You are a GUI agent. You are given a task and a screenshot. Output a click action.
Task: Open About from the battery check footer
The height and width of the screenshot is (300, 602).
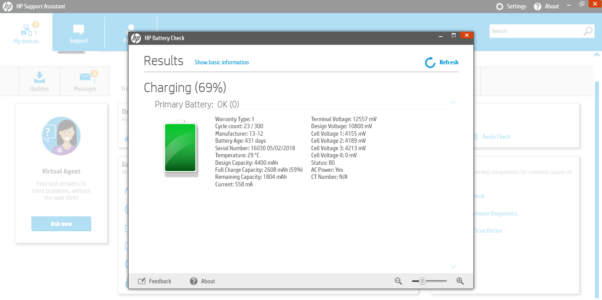click(193, 281)
